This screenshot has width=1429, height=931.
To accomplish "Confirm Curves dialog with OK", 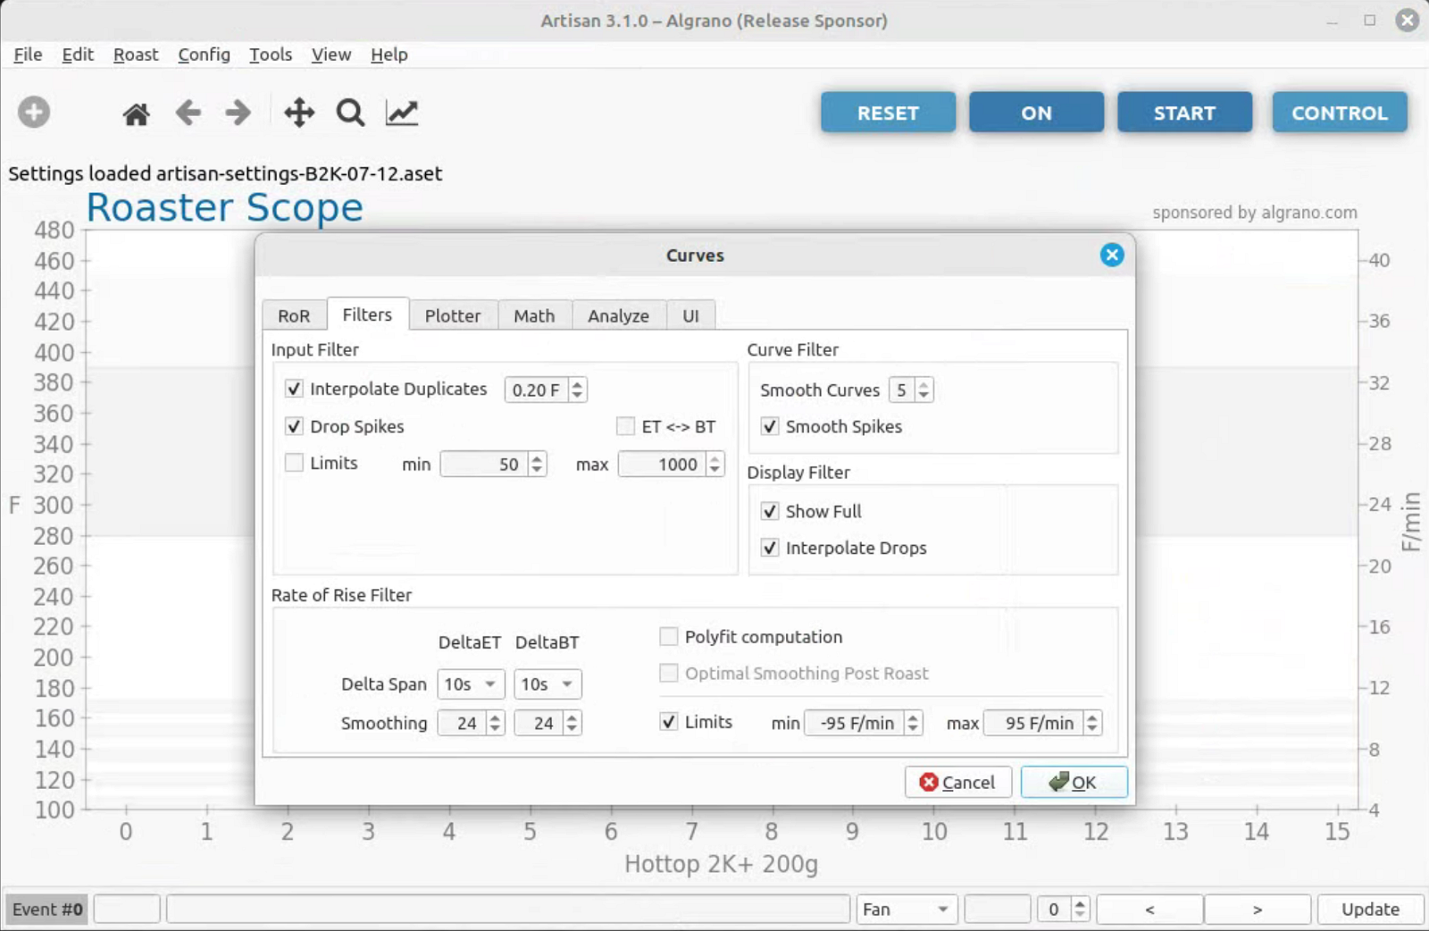I will pyautogui.click(x=1074, y=782).
